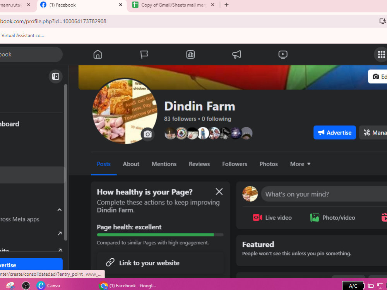Click the 83 followers link

[180, 119]
